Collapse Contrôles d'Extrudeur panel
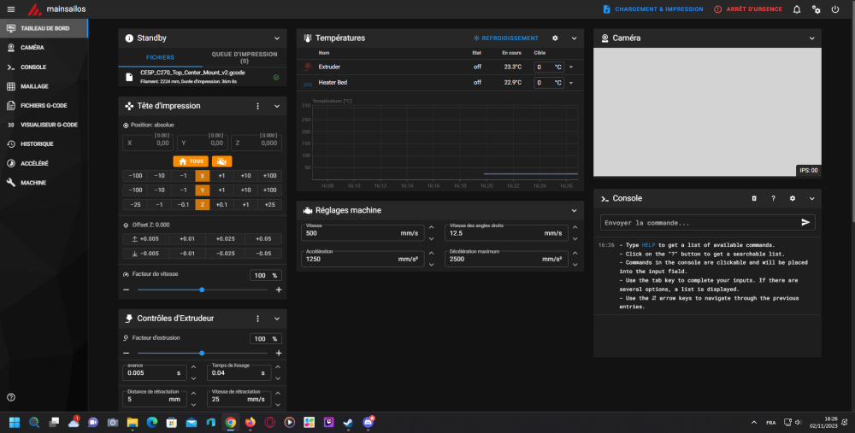Image resolution: width=855 pixels, height=433 pixels. (x=277, y=319)
